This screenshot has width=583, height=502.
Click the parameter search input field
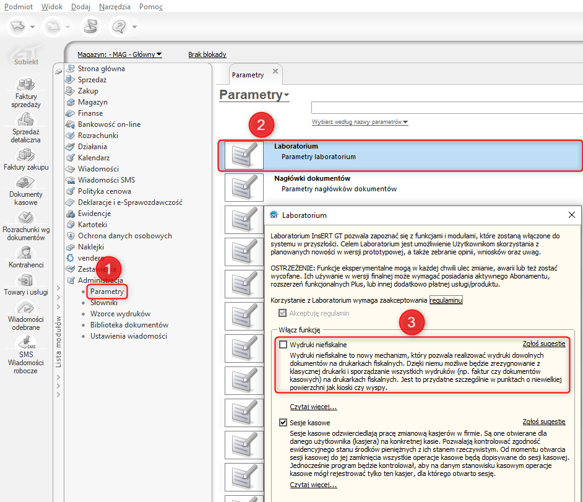coord(447,108)
